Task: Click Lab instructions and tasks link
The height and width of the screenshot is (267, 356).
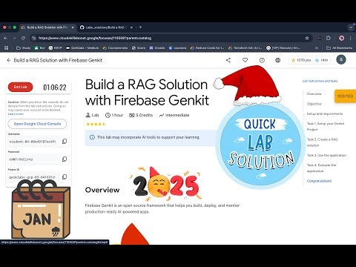Action: click(x=320, y=81)
